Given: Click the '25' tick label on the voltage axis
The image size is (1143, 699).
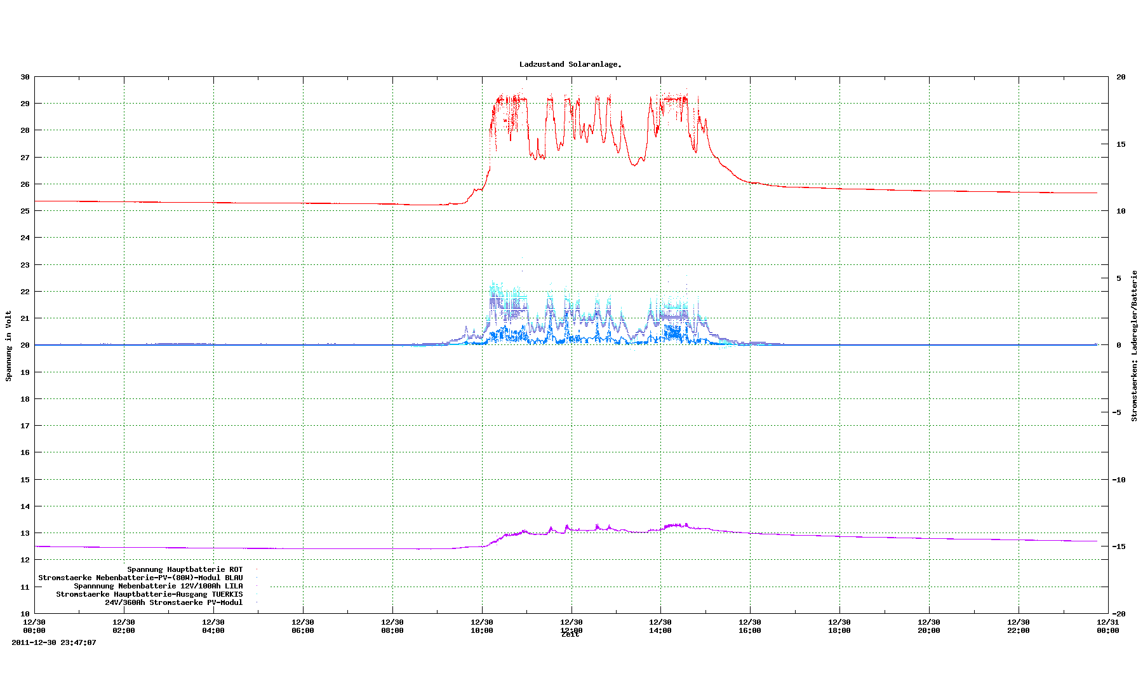Looking at the screenshot, I should pos(25,211).
